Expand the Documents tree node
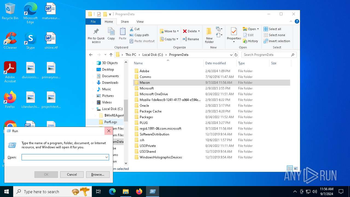The image size is (350, 197). pos(93,76)
